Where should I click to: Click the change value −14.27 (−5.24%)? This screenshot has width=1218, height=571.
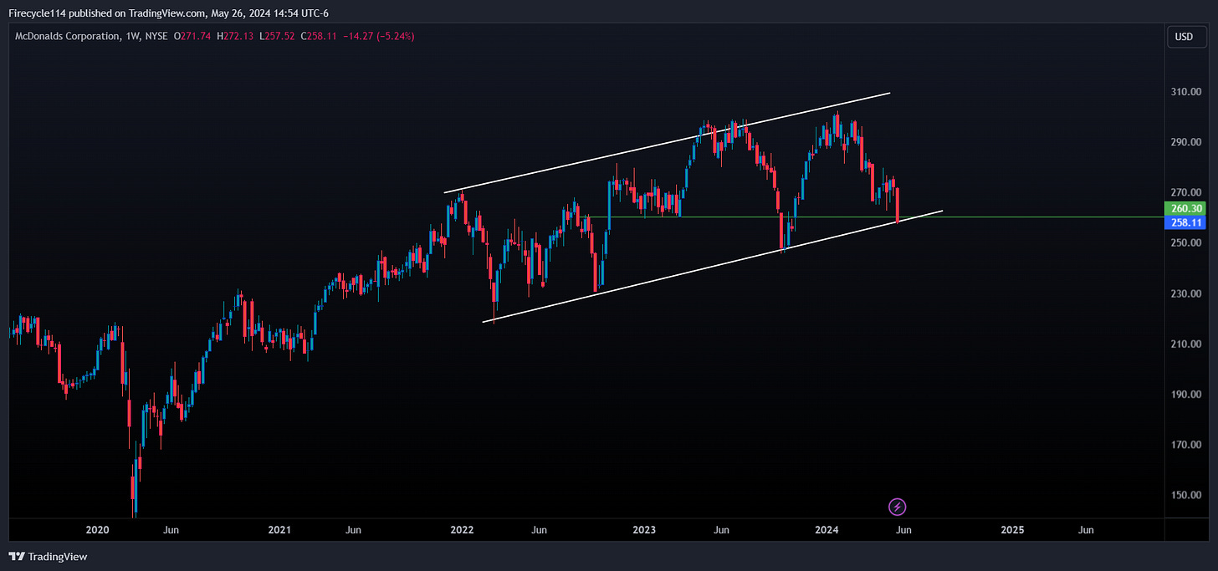pos(379,37)
